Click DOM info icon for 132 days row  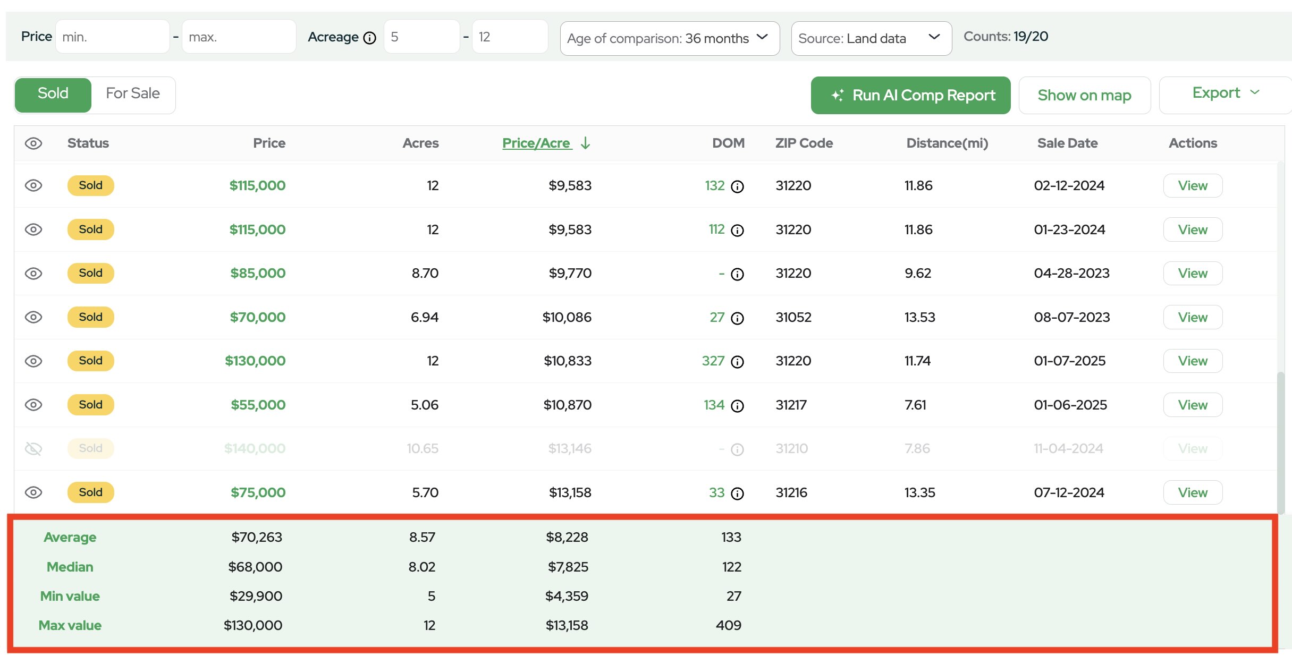(x=737, y=186)
